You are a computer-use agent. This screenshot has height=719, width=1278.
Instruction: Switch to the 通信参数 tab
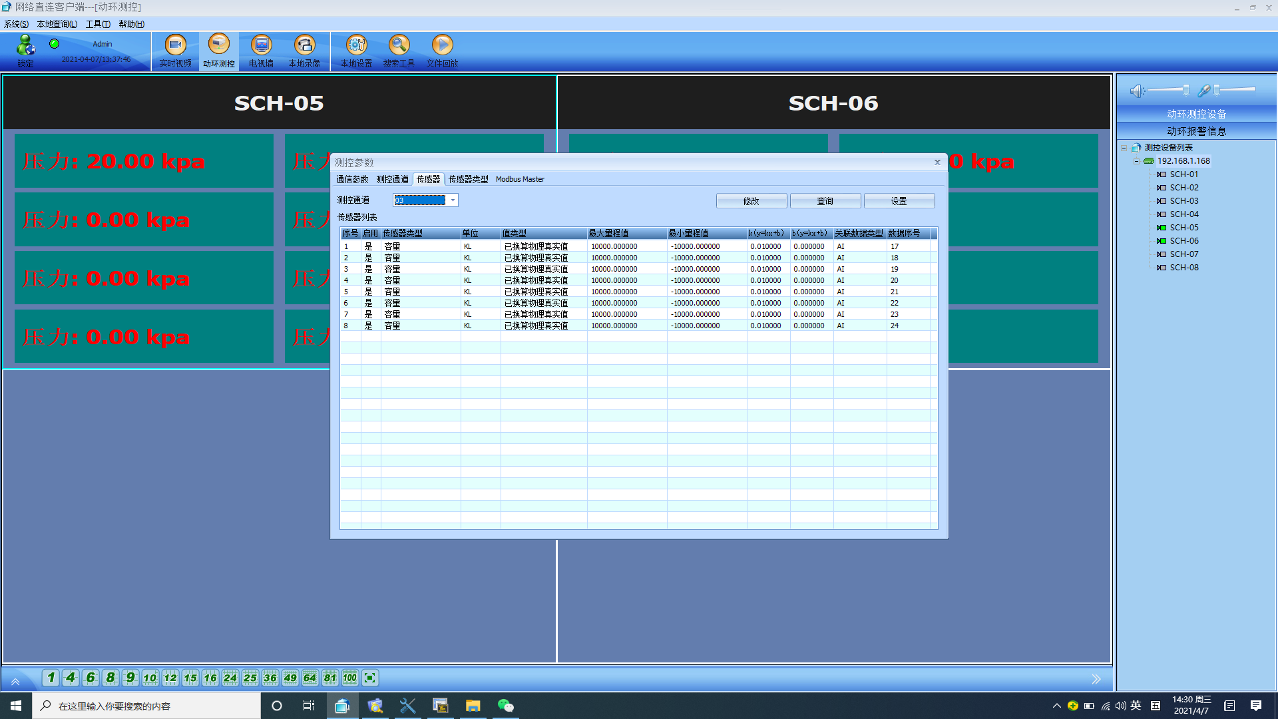[x=352, y=179]
